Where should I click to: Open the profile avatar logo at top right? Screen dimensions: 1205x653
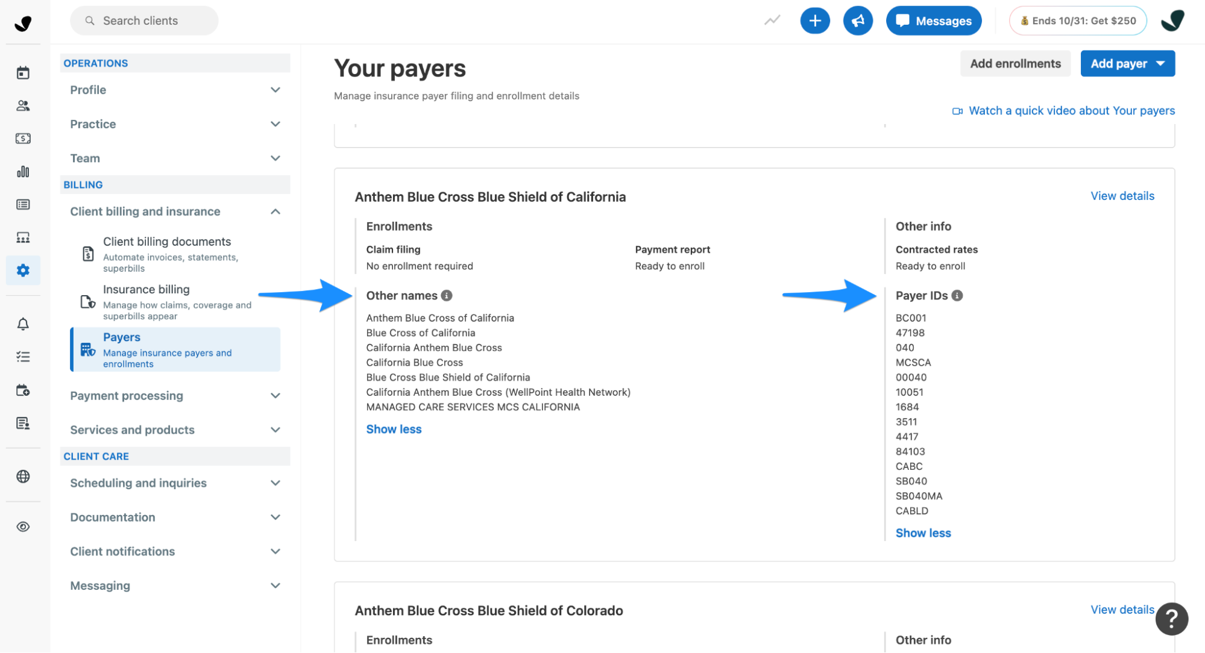pos(1173,21)
